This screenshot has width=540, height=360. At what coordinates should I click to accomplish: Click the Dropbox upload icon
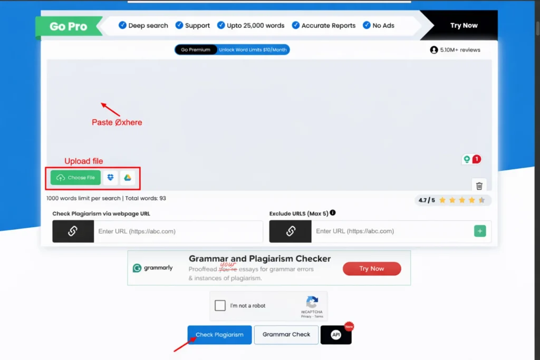[110, 178]
